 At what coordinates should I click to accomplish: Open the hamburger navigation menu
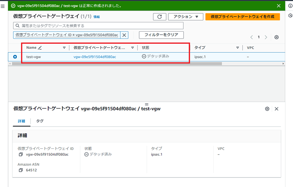coord(3,7)
